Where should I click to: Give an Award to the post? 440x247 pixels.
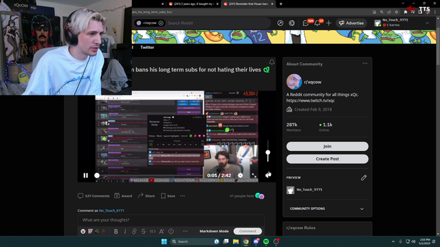coord(123,196)
